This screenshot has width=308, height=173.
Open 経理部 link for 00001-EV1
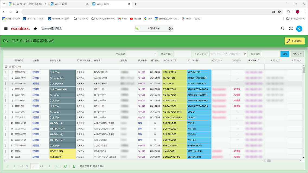point(36,89)
